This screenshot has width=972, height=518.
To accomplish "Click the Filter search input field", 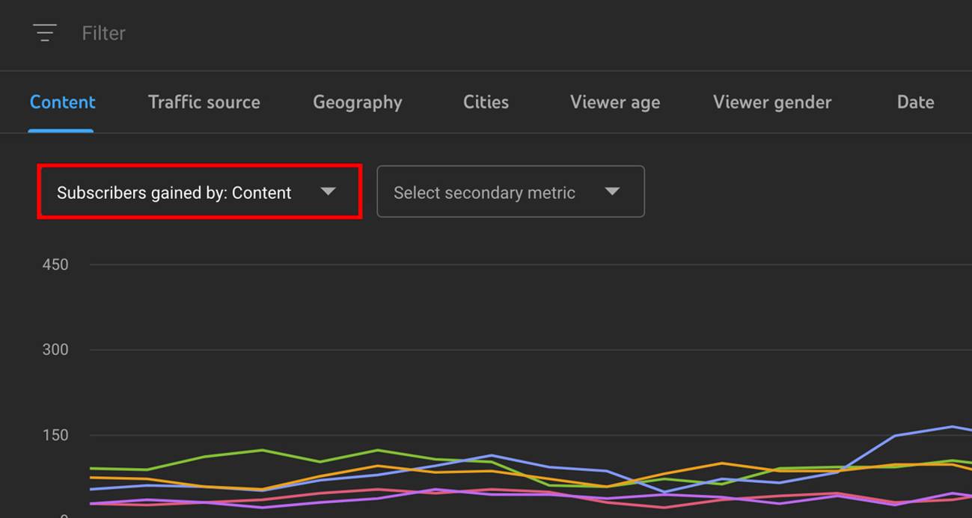I will [x=104, y=33].
